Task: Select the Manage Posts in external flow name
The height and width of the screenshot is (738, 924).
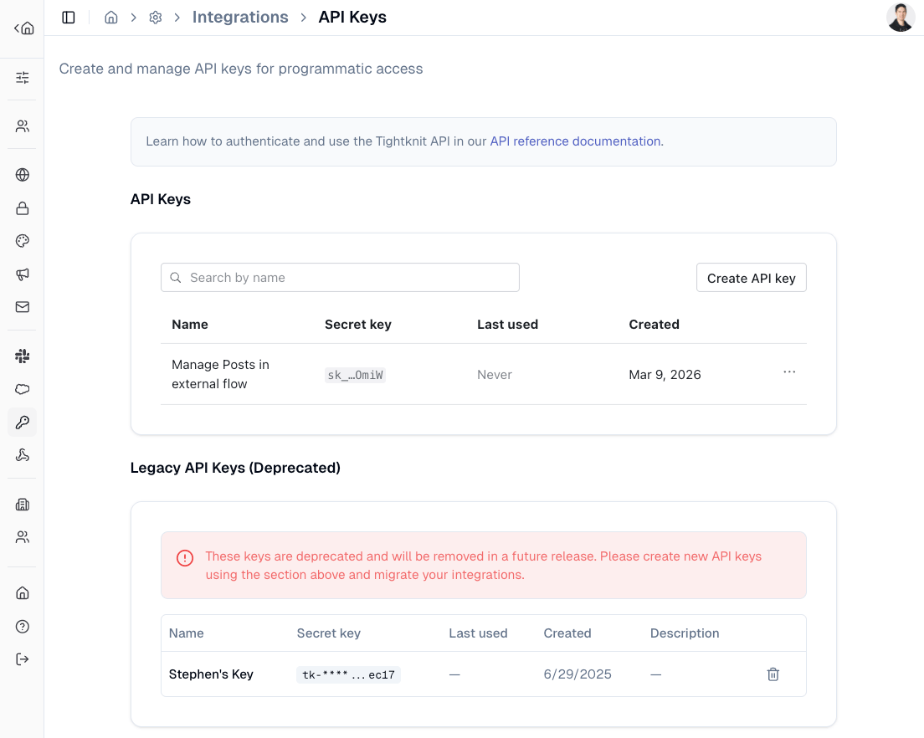Action: (x=220, y=374)
